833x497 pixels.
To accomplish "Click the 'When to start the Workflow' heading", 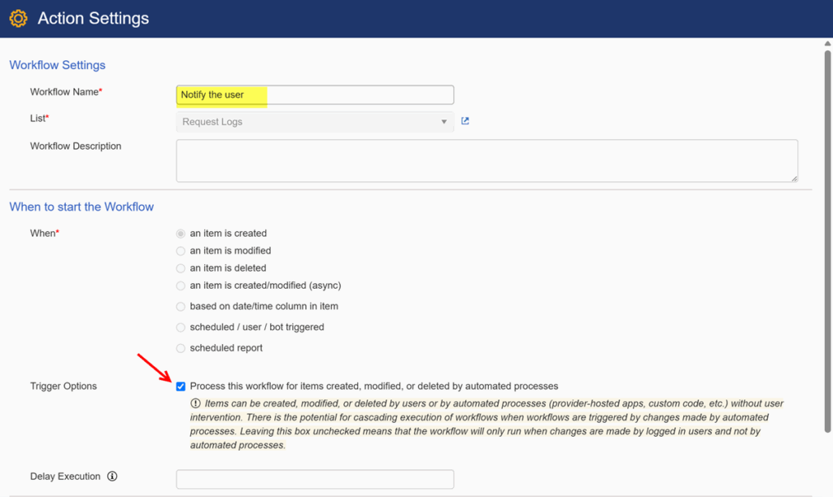I will (81, 207).
